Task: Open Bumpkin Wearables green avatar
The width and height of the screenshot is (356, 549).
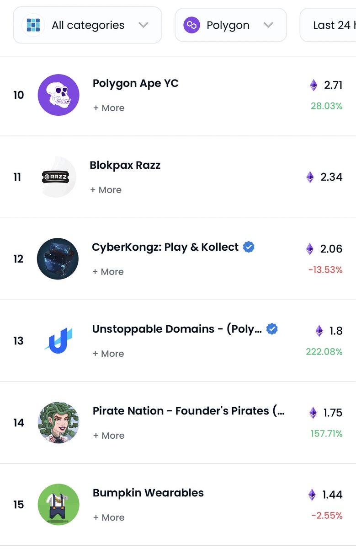Action: [58, 505]
